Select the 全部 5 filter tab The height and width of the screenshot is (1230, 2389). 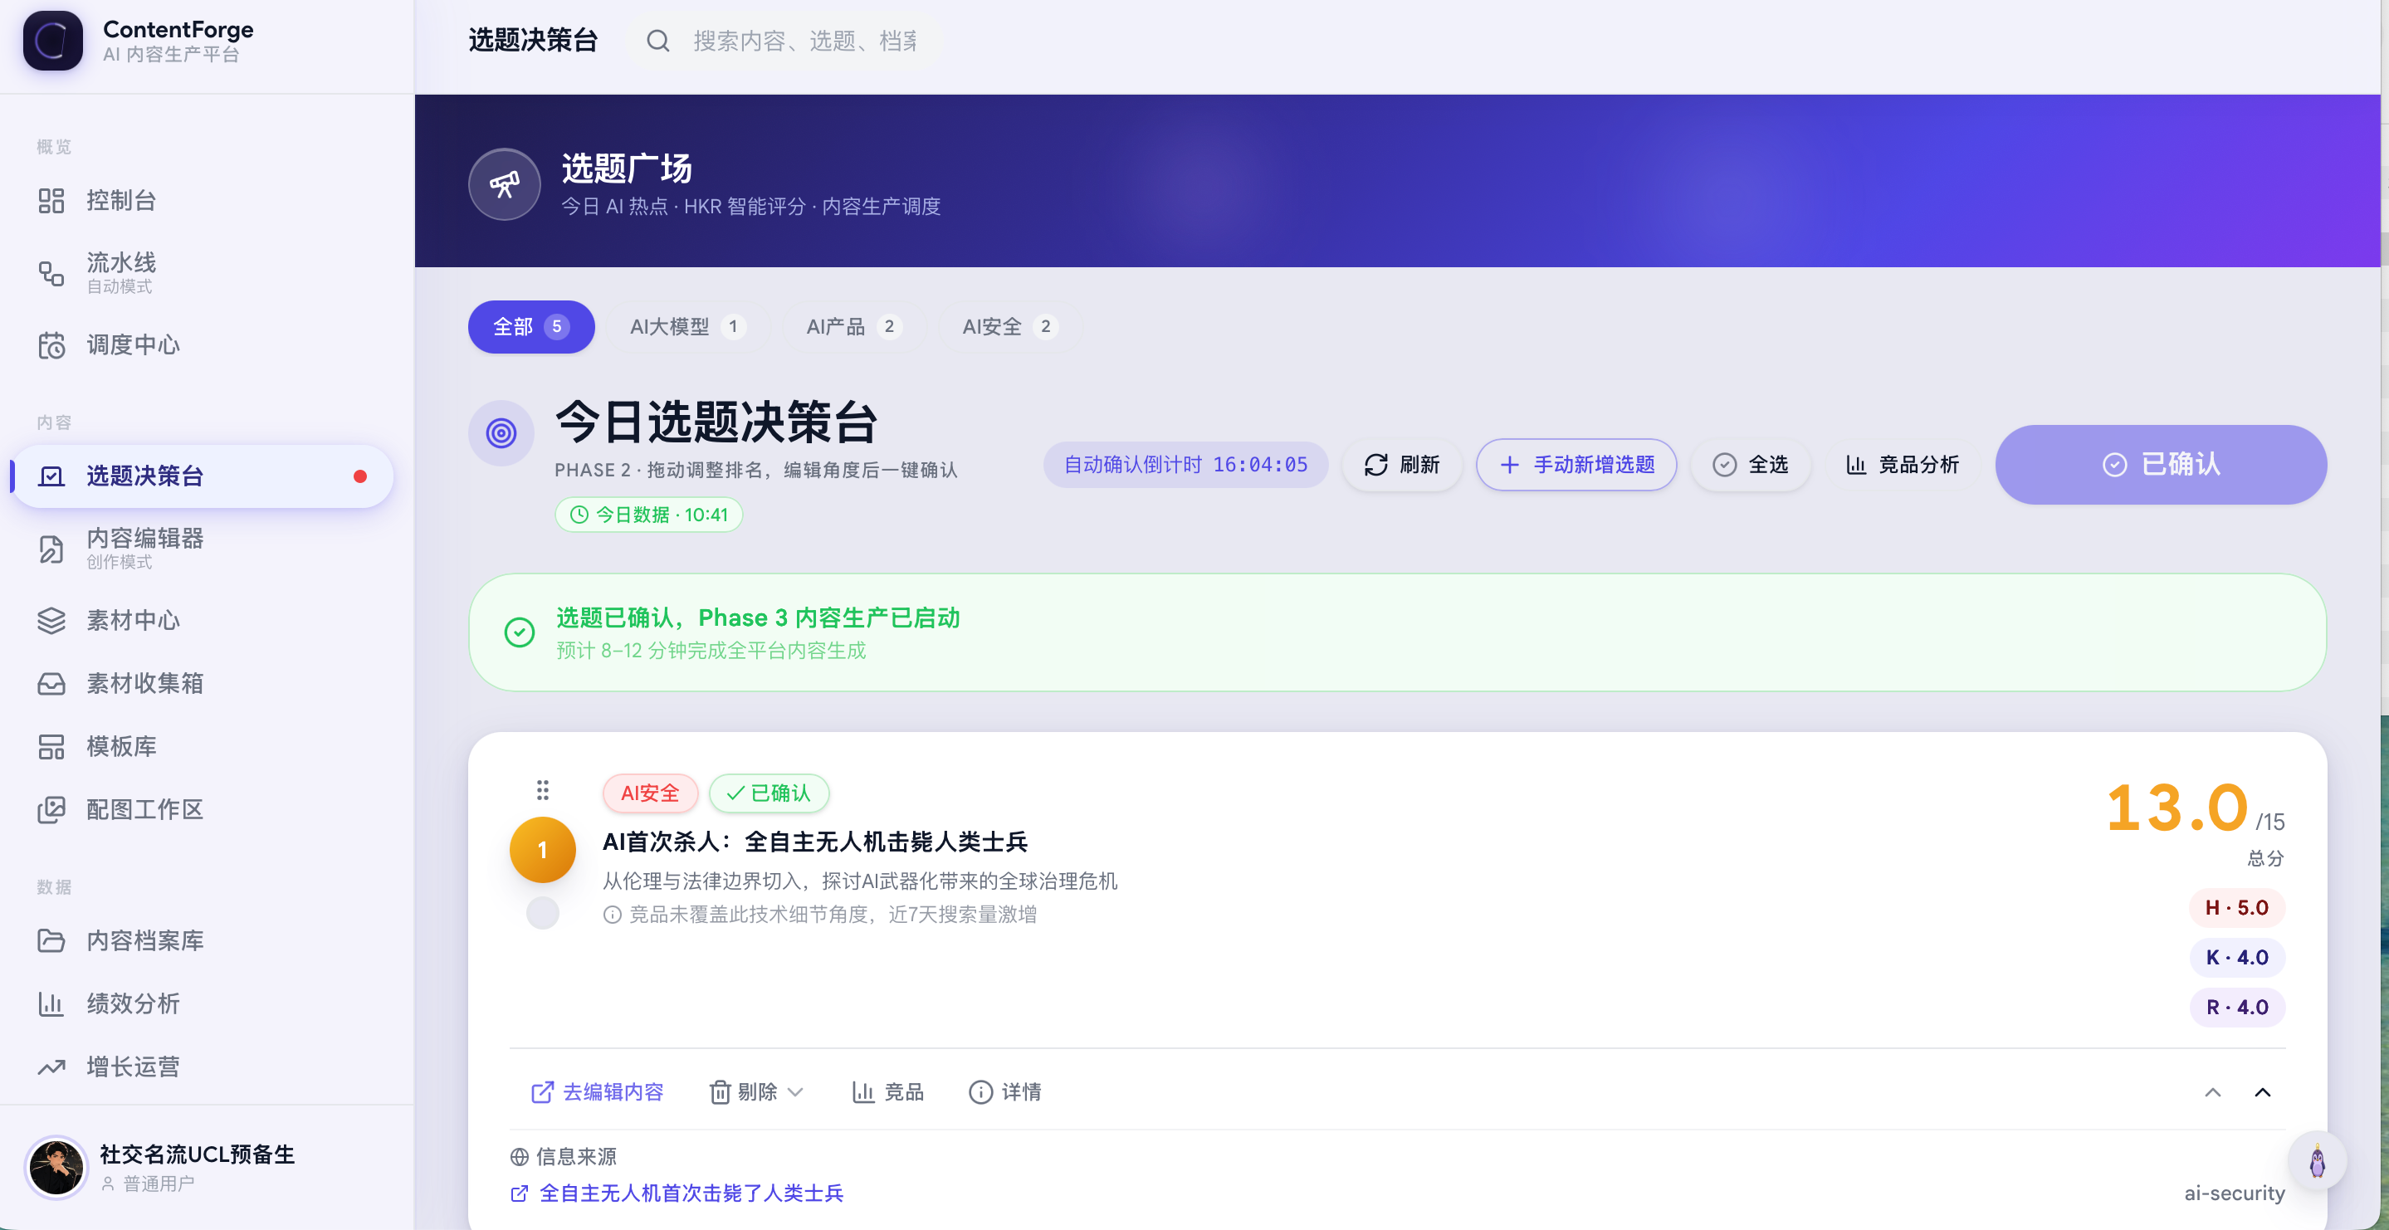click(x=530, y=326)
